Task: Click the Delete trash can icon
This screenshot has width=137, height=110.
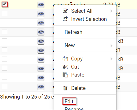Action: (65, 88)
